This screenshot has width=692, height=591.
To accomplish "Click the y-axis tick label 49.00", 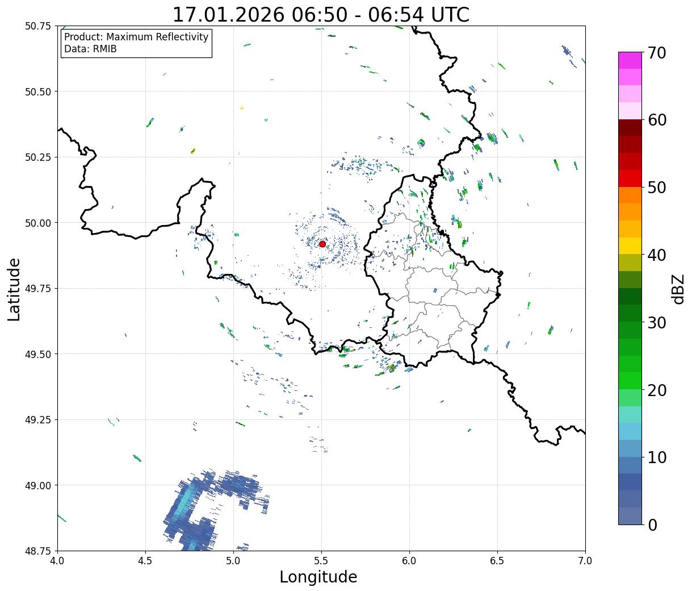I will (x=38, y=485).
